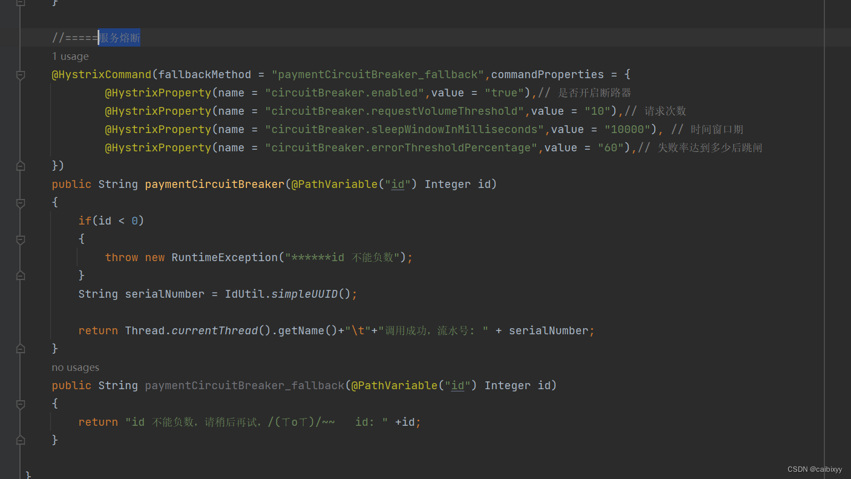The width and height of the screenshot is (851, 479).
Task: Click the "circuitBreaker.errorThresholdPercentage" string
Action: click(x=401, y=147)
